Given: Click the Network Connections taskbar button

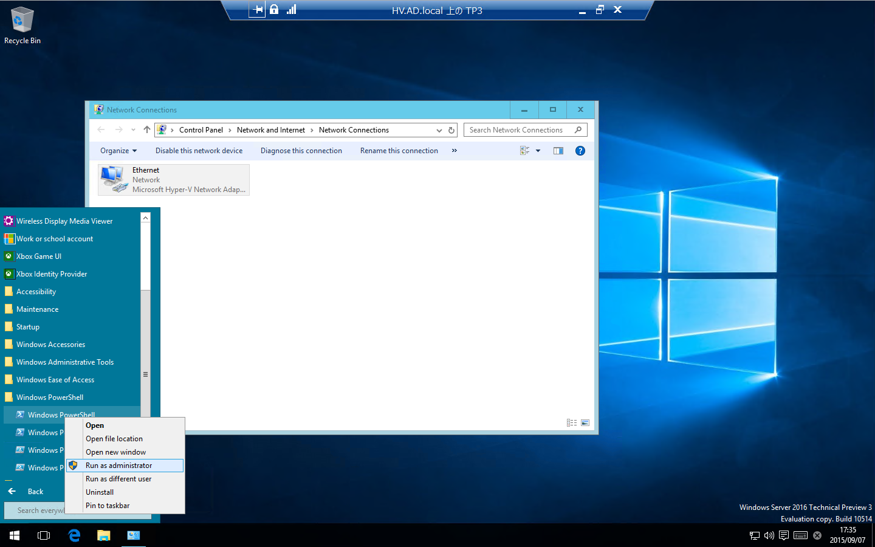Looking at the screenshot, I should pyautogui.click(x=134, y=535).
